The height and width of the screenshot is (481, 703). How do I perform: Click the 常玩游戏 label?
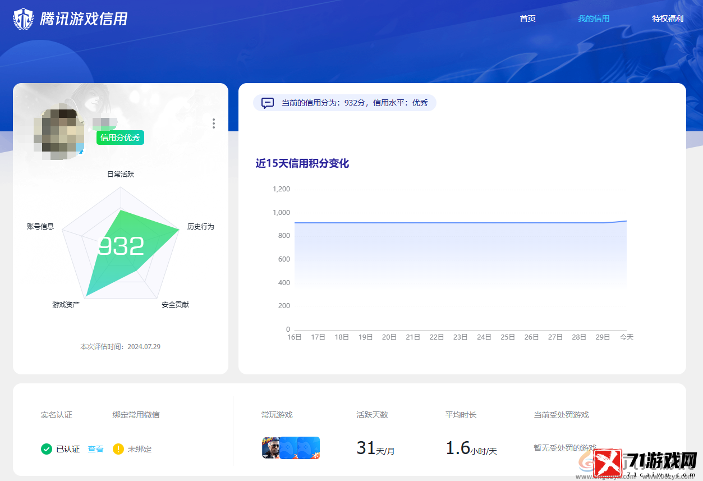coord(277,415)
